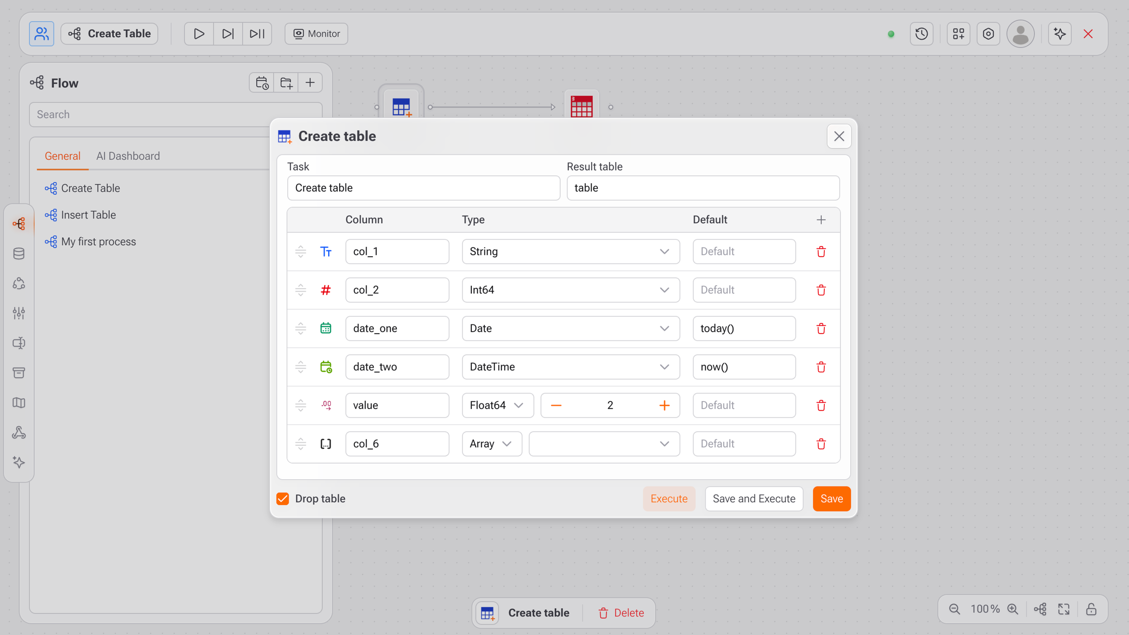Open the empty Array subtype dropdown
The width and height of the screenshot is (1129, 635).
tap(604, 444)
